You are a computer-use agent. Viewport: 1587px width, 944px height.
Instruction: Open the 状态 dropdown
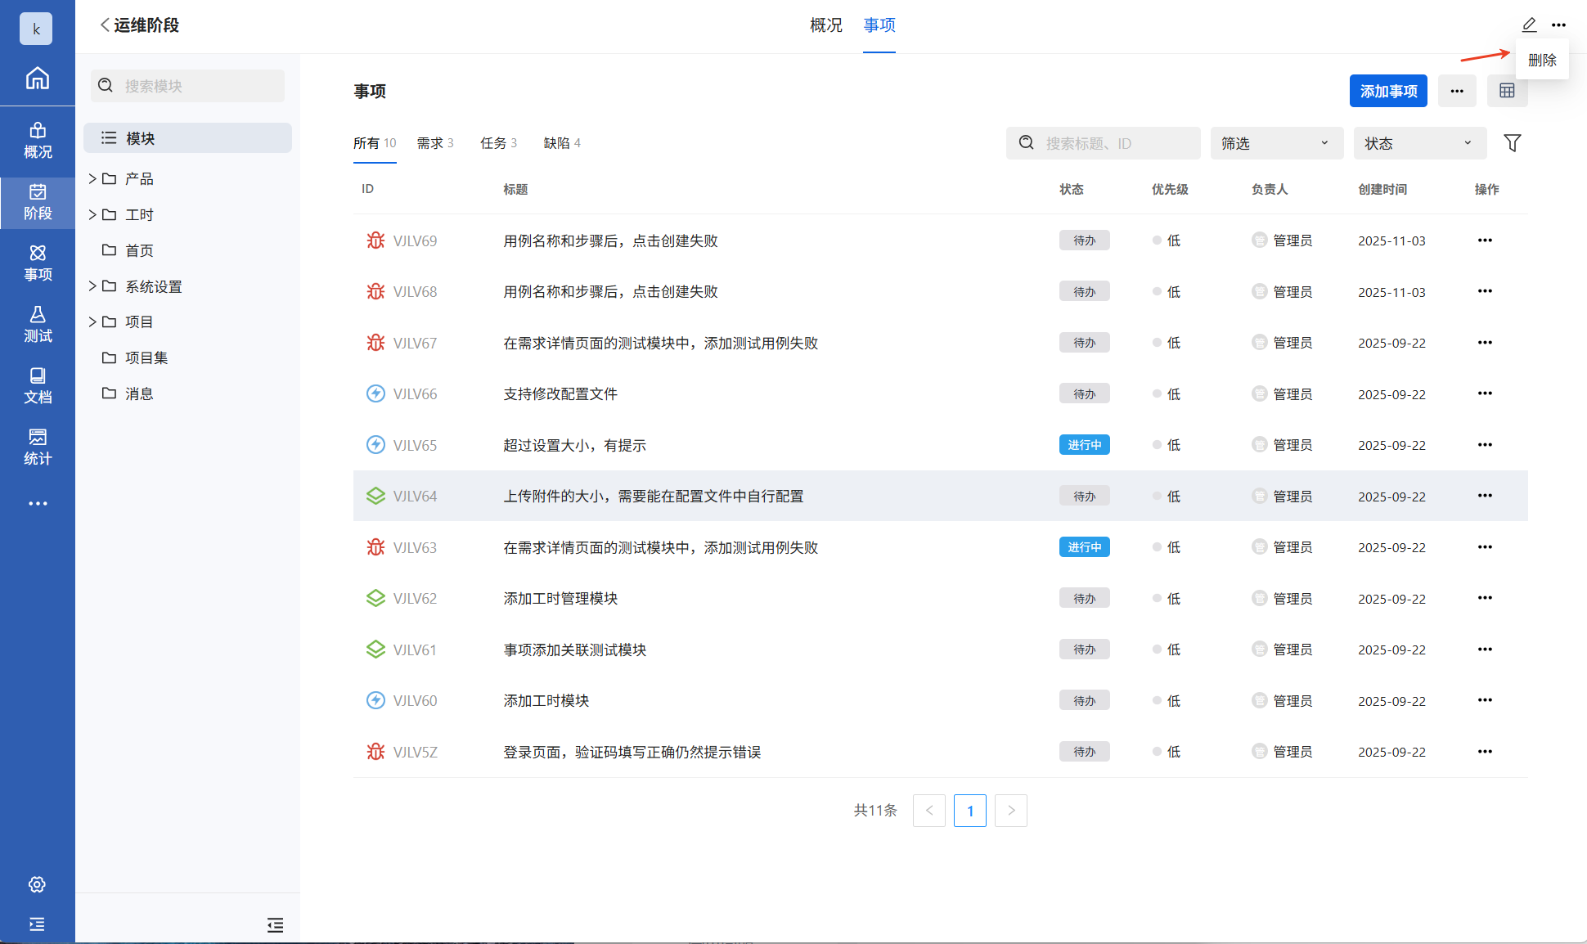1418,143
